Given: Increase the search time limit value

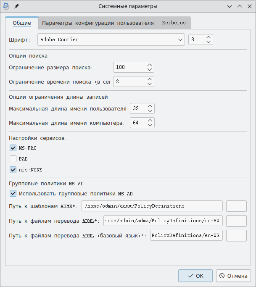Looking at the screenshot, I should click(x=150, y=79).
